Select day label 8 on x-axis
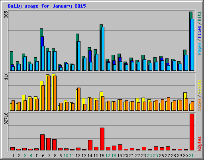This screenshot has width=204, height=160. (55, 156)
